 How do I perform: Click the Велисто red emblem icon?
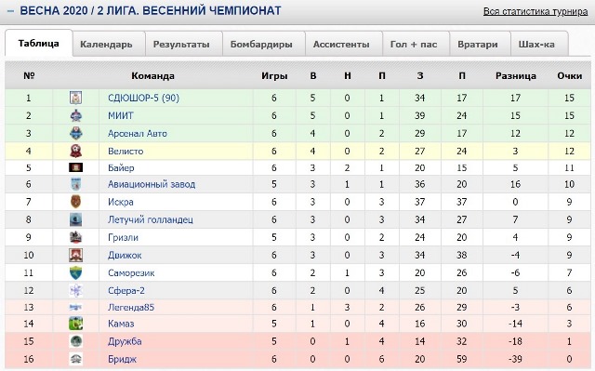pyautogui.click(x=76, y=151)
